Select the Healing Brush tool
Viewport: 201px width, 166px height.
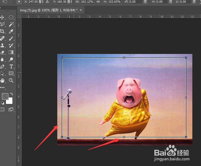pyautogui.click(x=2, y=38)
